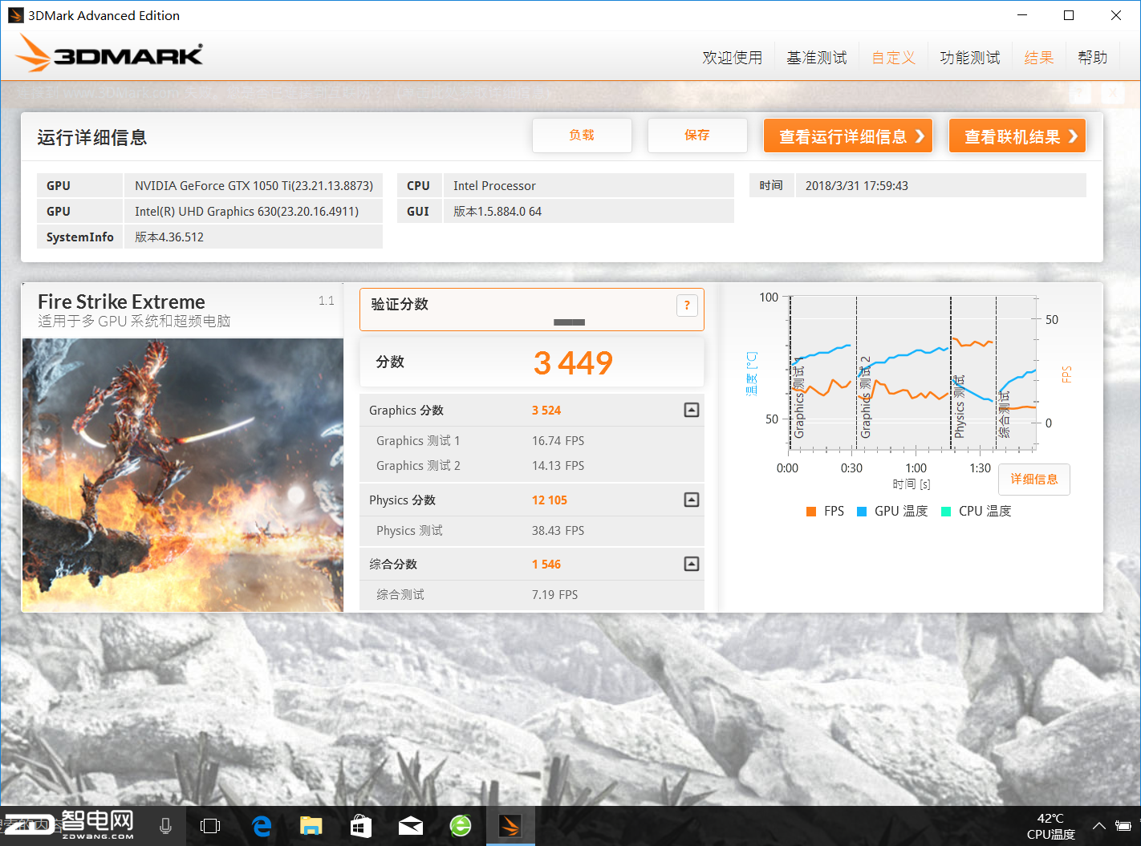The height and width of the screenshot is (846, 1141).
Task: Click the battery icon in system tray
Action: tap(1124, 826)
